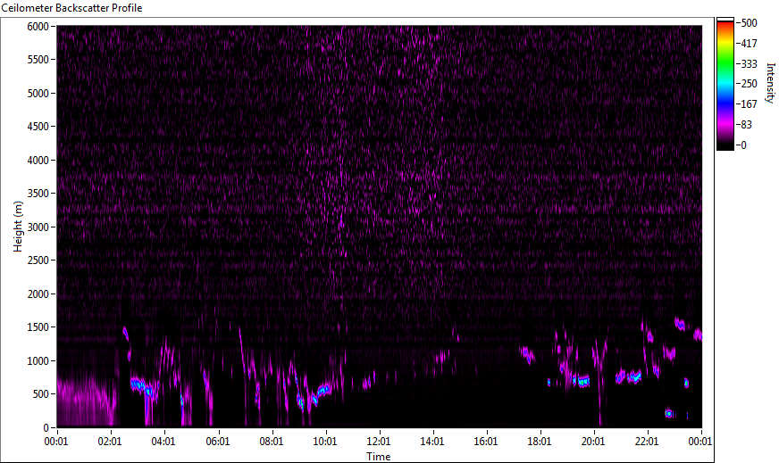The height and width of the screenshot is (463, 779).
Task: Click the 4000 height axis value
Action: pyautogui.click(x=38, y=161)
